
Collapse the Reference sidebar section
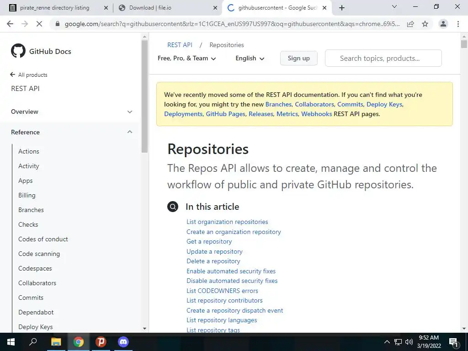[71, 132]
